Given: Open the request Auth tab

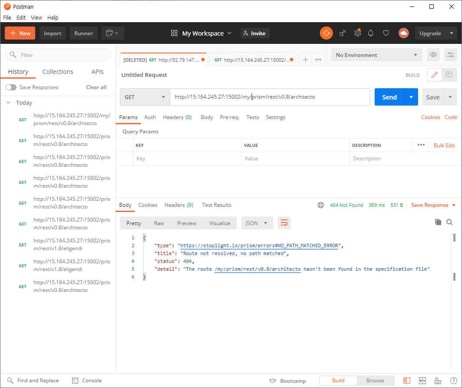Looking at the screenshot, I should click(150, 117).
